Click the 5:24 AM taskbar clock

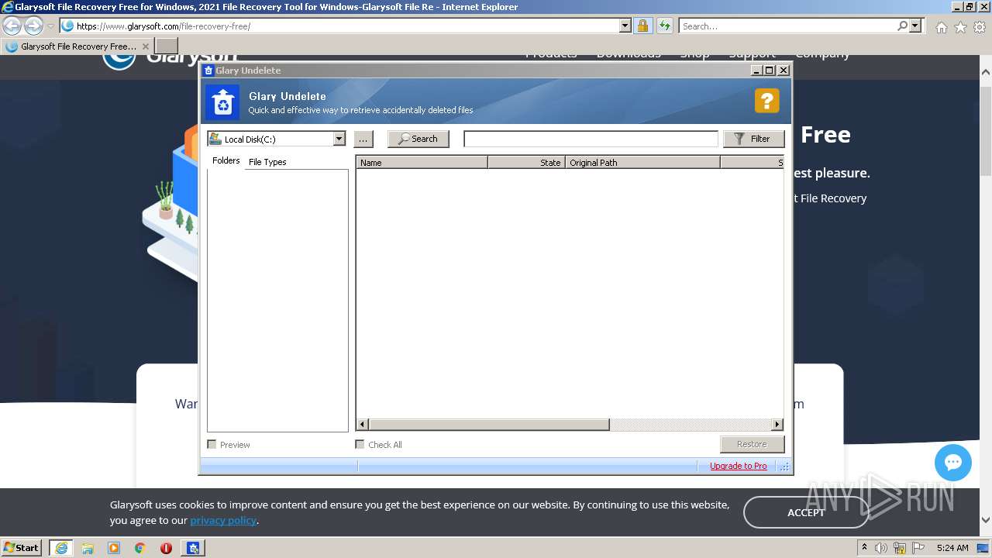click(952, 548)
